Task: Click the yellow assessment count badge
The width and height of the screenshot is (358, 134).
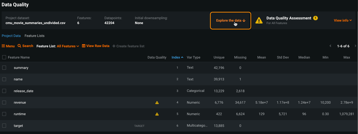Action: click(x=315, y=18)
